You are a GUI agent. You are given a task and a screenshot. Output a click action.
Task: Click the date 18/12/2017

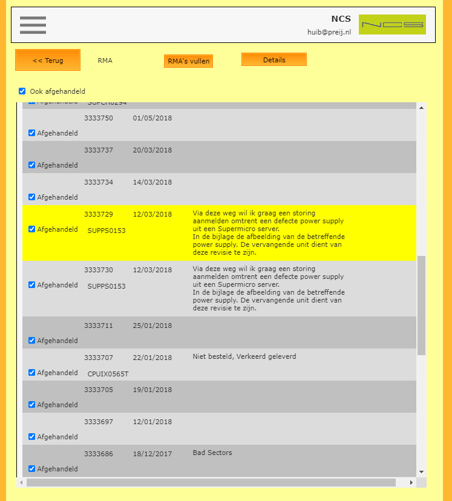pyautogui.click(x=152, y=454)
